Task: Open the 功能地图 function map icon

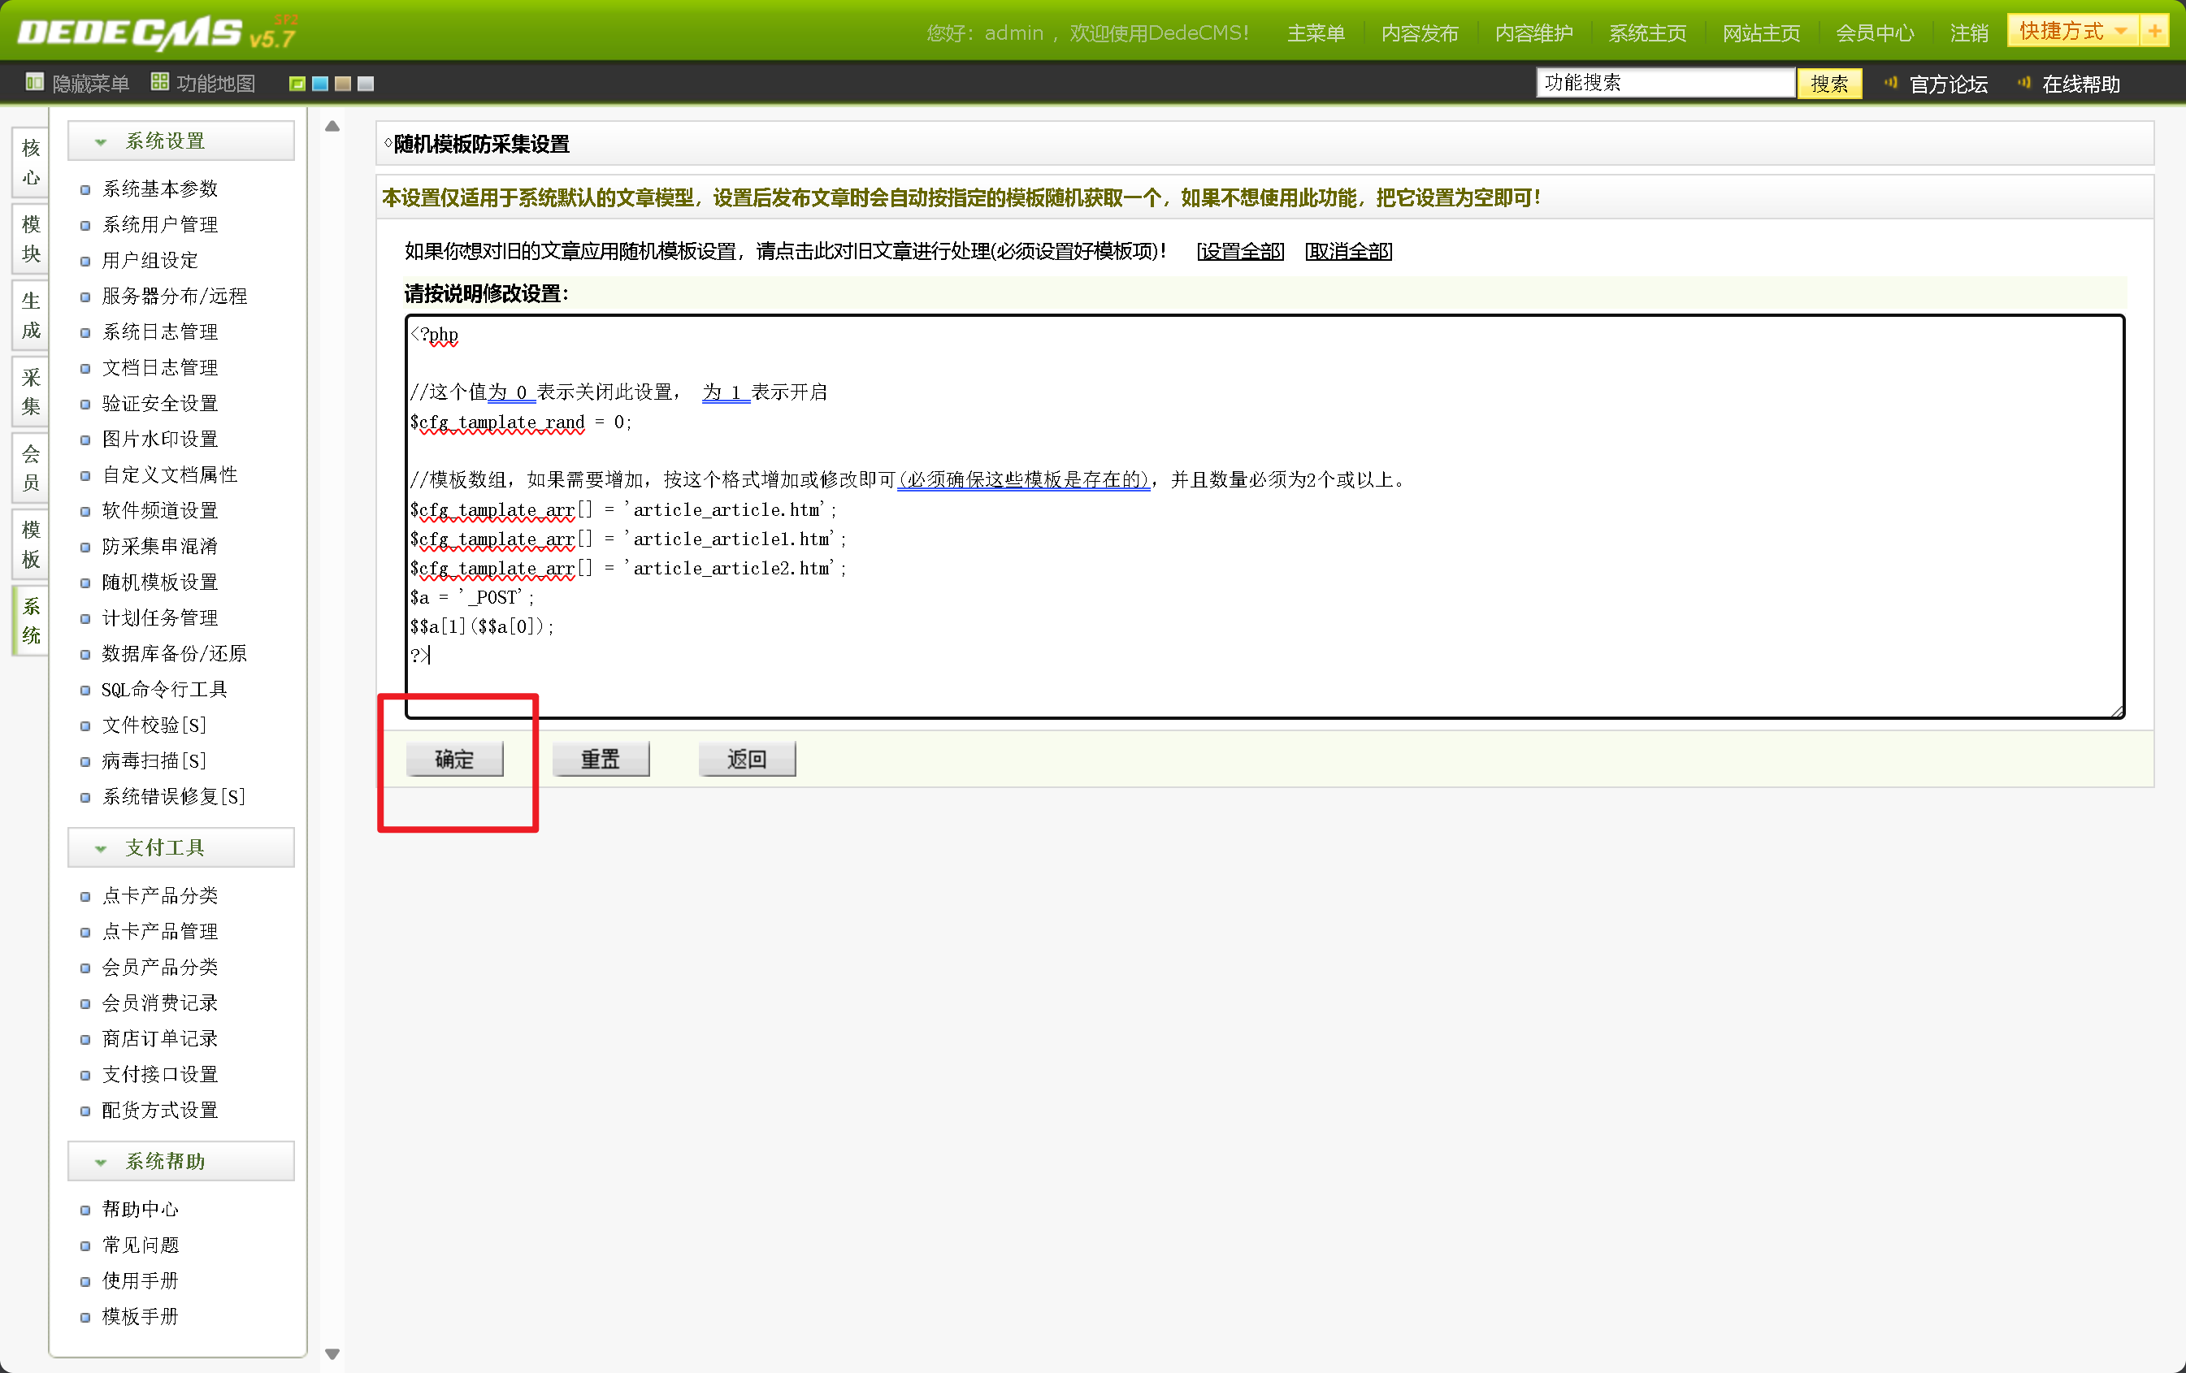Action: coord(160,83)
